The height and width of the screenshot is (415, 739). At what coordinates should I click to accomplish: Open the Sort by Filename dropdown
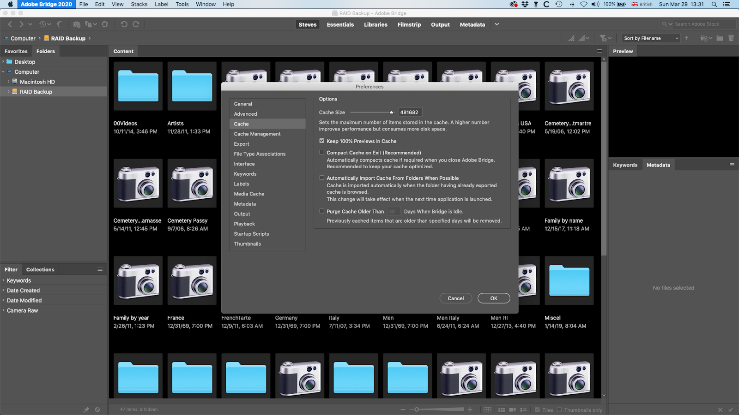[651, 38]
